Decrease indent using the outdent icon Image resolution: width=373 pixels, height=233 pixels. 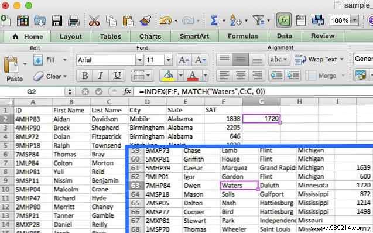click(276, 76)
